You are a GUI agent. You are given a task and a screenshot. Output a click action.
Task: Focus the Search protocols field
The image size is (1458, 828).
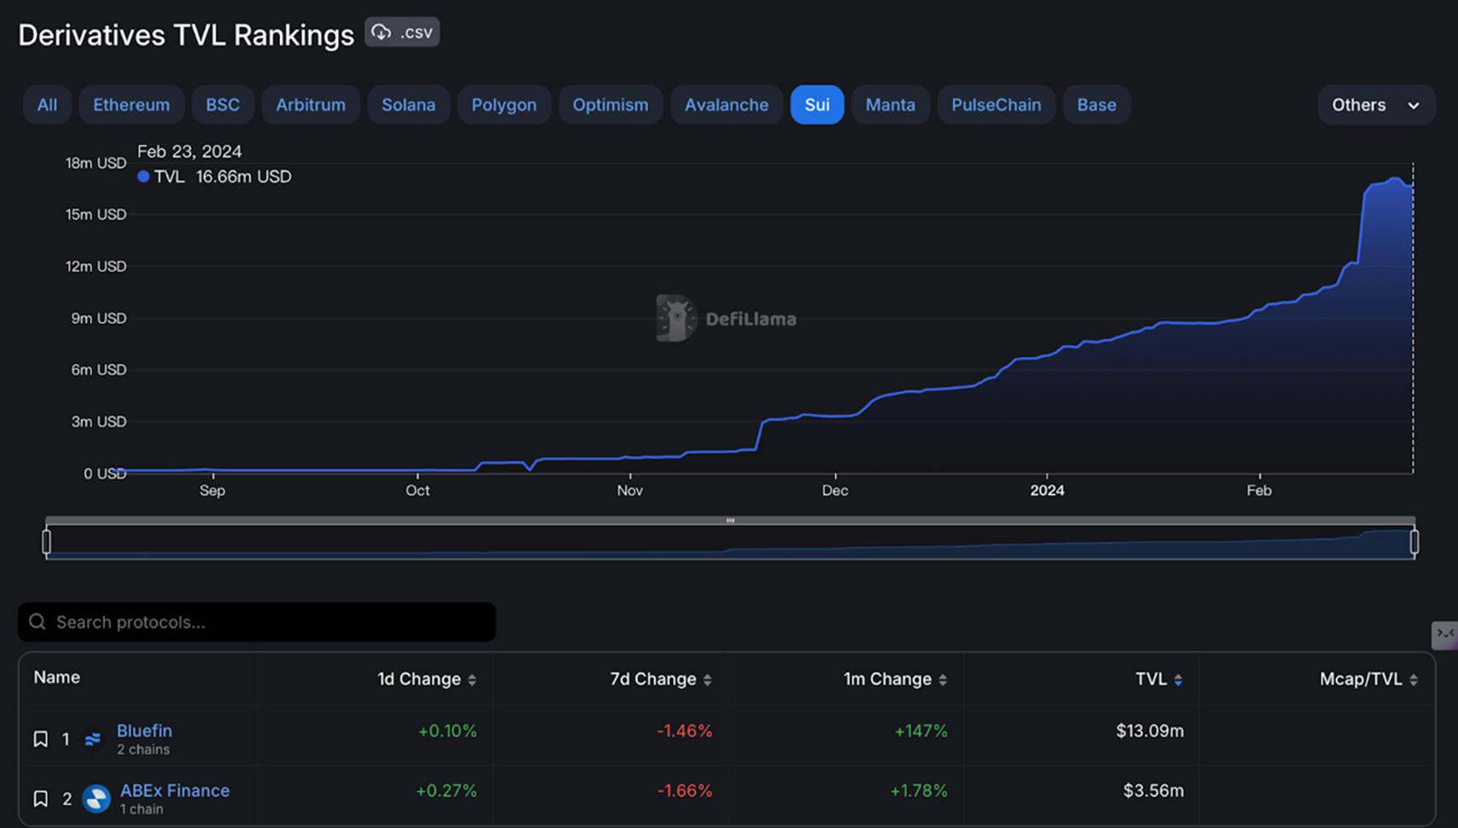click(x=256, y=622)
